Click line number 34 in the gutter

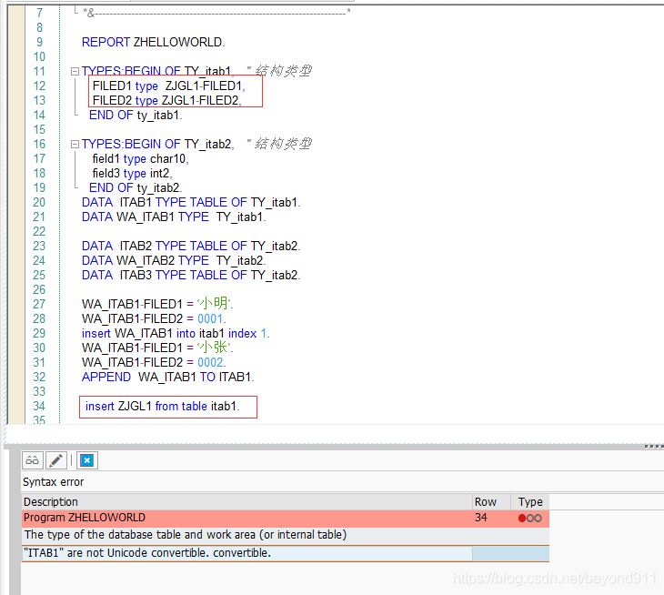39,406
